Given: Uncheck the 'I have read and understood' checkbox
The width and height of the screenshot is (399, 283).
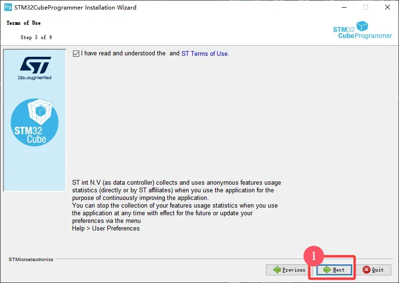Looking at the screenshot, I should point(76,53).
